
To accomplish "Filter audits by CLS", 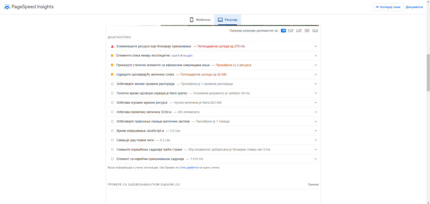I will [315, 31].
